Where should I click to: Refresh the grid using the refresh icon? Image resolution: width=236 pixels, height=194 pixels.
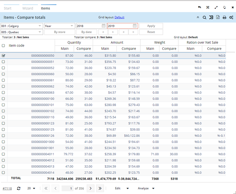[18, 188]
